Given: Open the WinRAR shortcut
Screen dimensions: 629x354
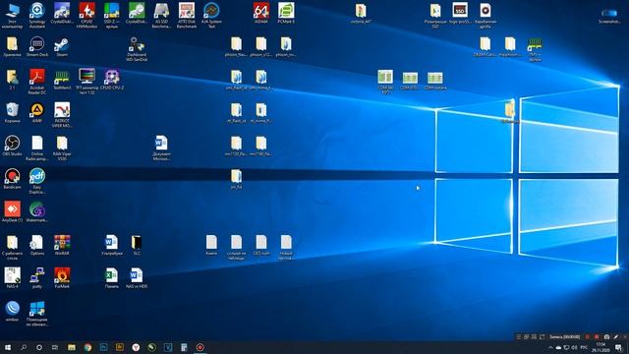Looking at the screenshot, I should [62, 245].
